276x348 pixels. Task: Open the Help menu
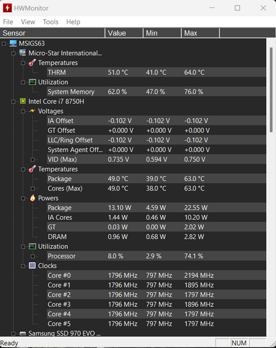point(73,22)
